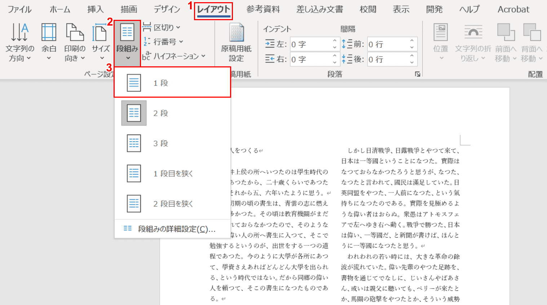
Task: Decrease spacing before 前 value
Action: 412,48
